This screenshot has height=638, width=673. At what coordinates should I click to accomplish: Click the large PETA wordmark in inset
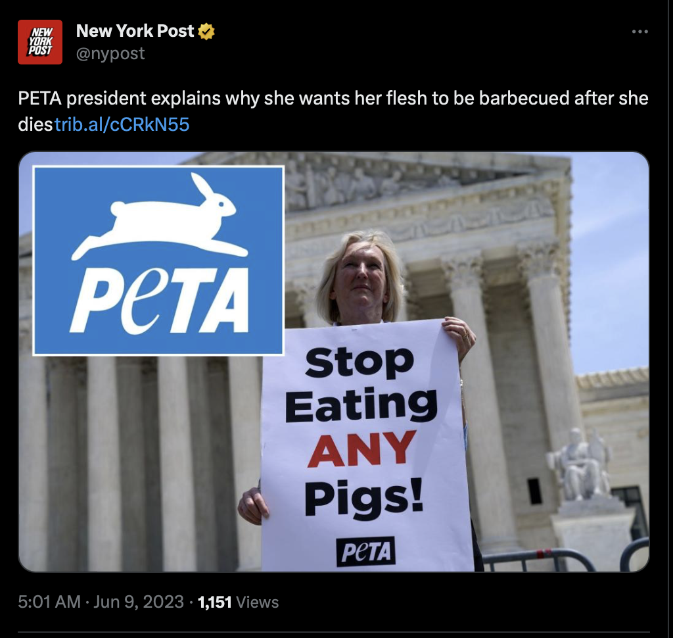click(x=159, y=301)
